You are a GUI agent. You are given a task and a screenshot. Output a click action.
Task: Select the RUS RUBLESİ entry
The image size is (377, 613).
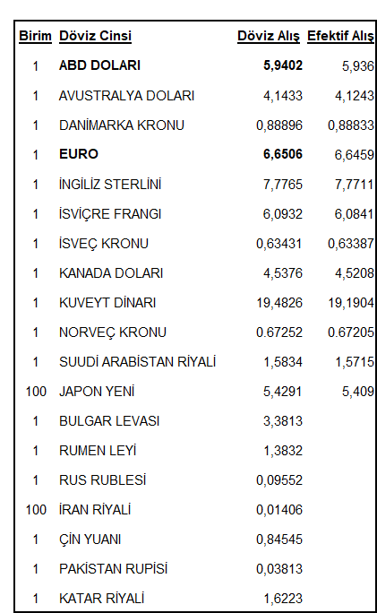(x=102, y=480)
